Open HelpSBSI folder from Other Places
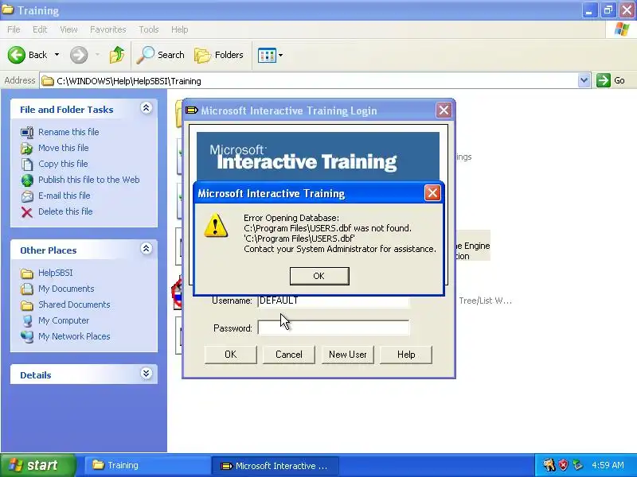This screenshot has height=477, width=637. [55, 273]
